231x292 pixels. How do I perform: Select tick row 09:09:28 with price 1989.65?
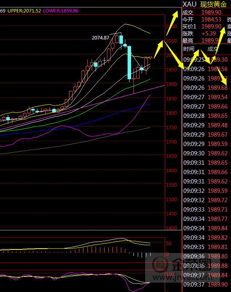pyautogui.click(x=206, y=116)
